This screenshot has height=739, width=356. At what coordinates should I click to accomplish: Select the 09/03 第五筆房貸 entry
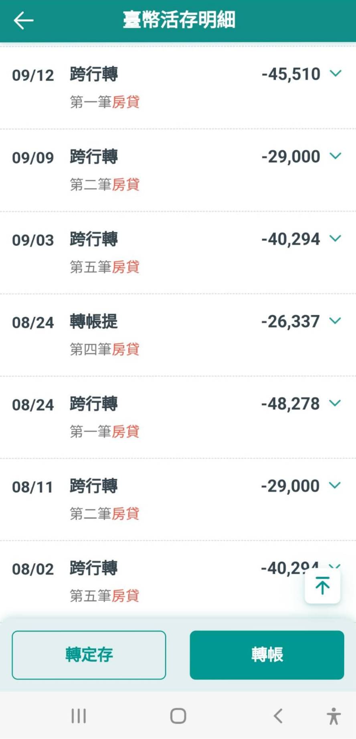point(178,253)
